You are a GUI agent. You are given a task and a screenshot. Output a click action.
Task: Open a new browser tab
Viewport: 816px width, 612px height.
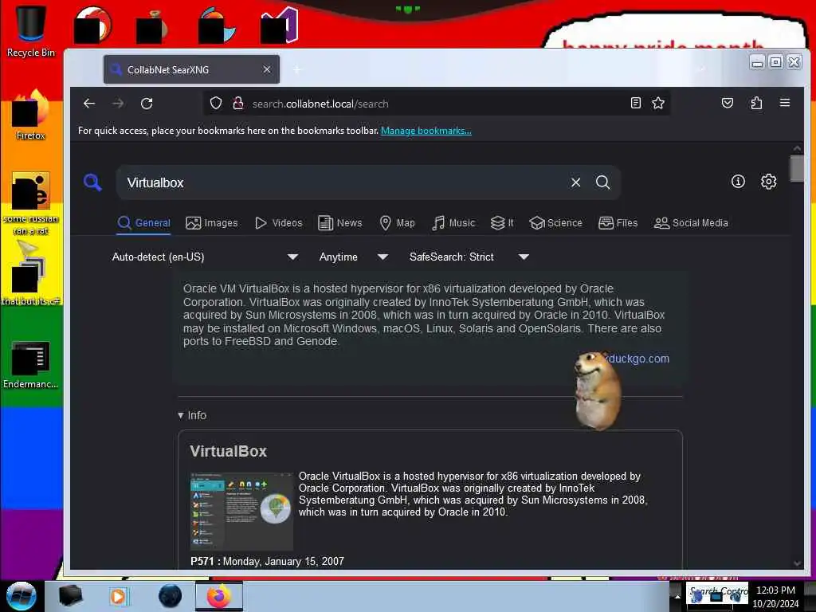coord(297,69)
